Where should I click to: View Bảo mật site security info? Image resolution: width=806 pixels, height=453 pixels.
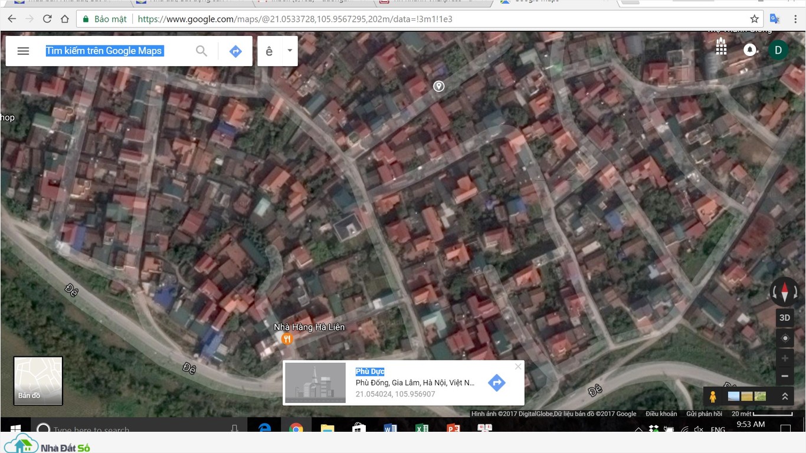coord(104,19)
